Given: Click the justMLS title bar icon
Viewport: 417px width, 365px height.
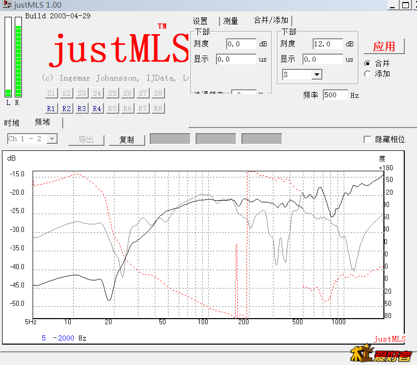Looking at the screenshot, I should [x=7, y=5].
